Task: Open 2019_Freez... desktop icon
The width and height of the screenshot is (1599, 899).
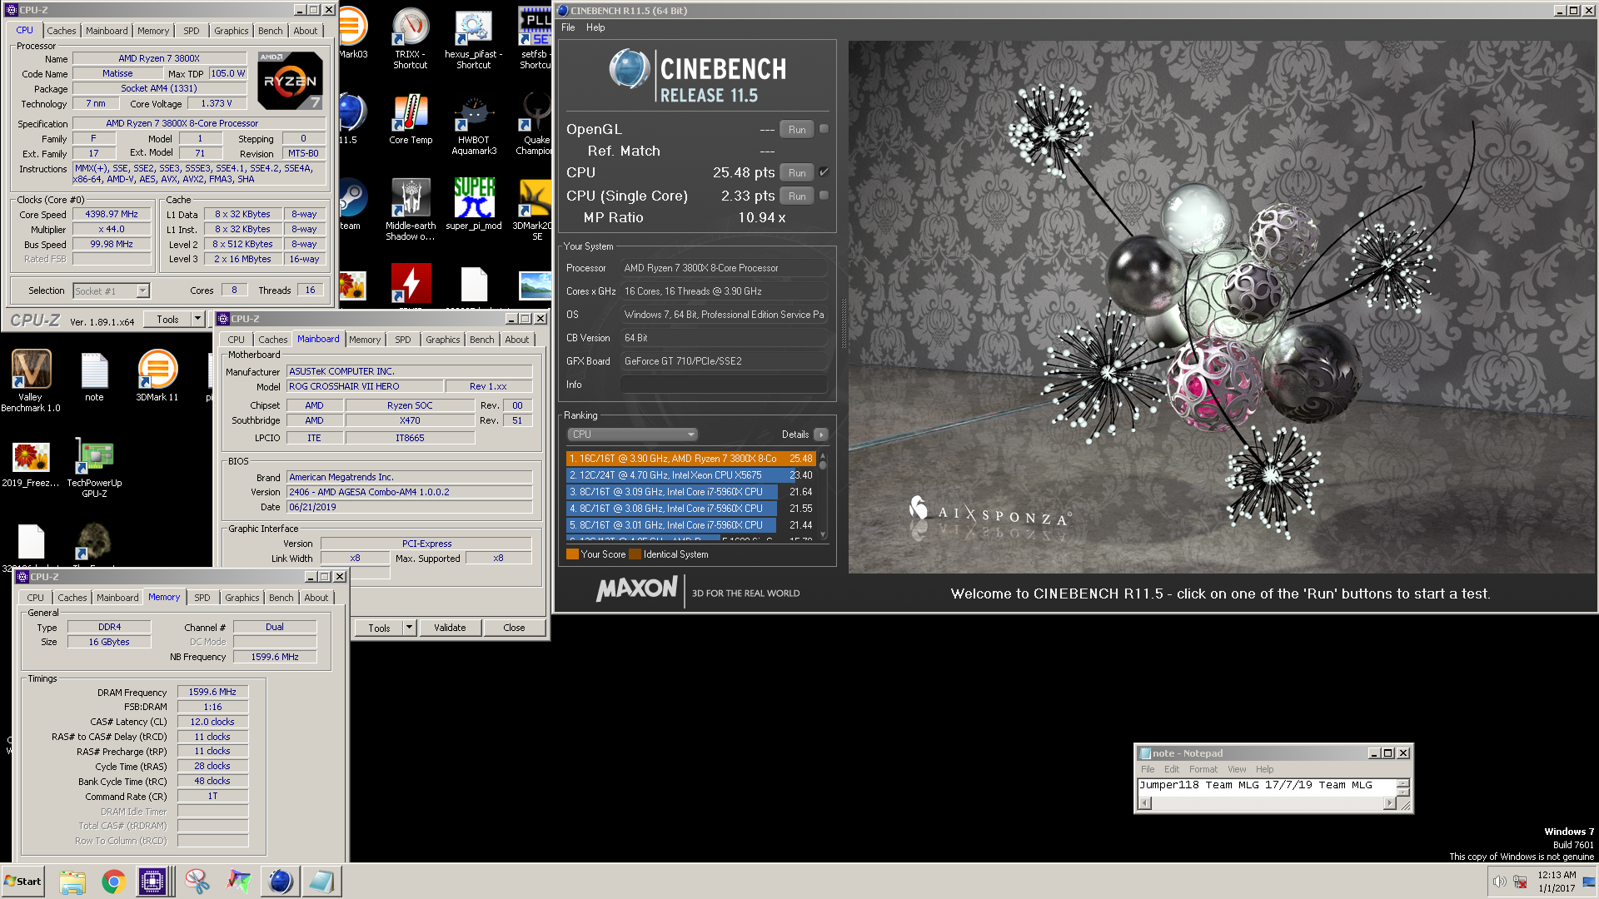Action: pos(31,464)
